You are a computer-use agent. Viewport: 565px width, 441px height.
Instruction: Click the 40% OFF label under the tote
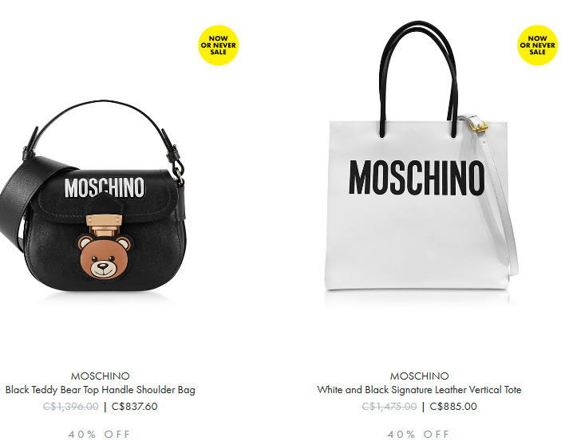(x=418, y=434)
